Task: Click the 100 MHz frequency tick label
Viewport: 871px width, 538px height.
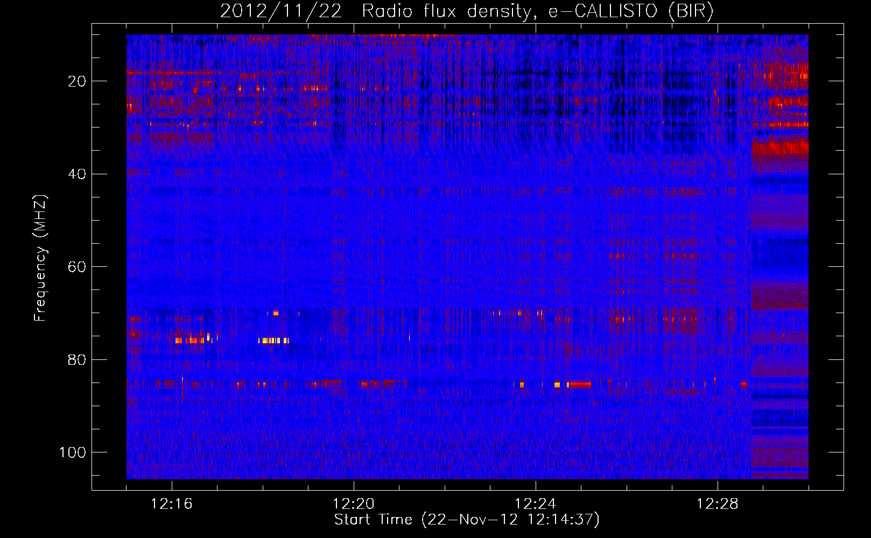Action: click(x=73, y=452)
